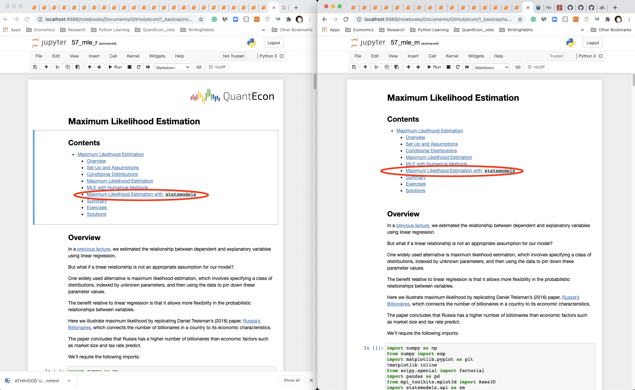
Task: Click Not Trusted notebook status in left window
Action: (x=233, y=56)
